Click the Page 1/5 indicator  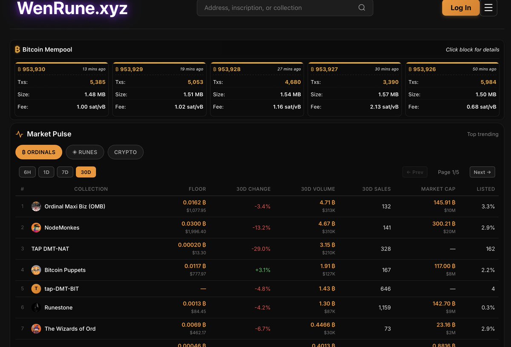(x=448, y=172)
